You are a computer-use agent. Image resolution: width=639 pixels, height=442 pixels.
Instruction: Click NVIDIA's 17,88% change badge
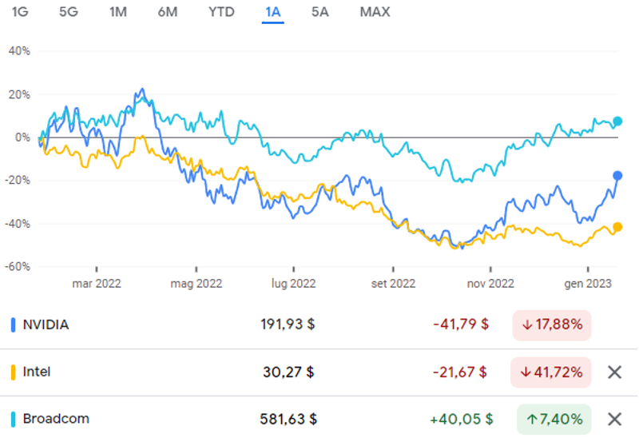point(552,325)
